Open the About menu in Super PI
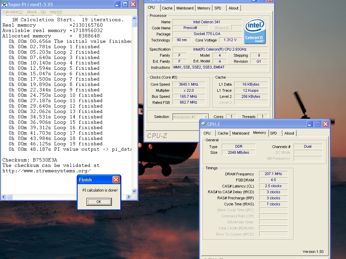 [36, 12]
